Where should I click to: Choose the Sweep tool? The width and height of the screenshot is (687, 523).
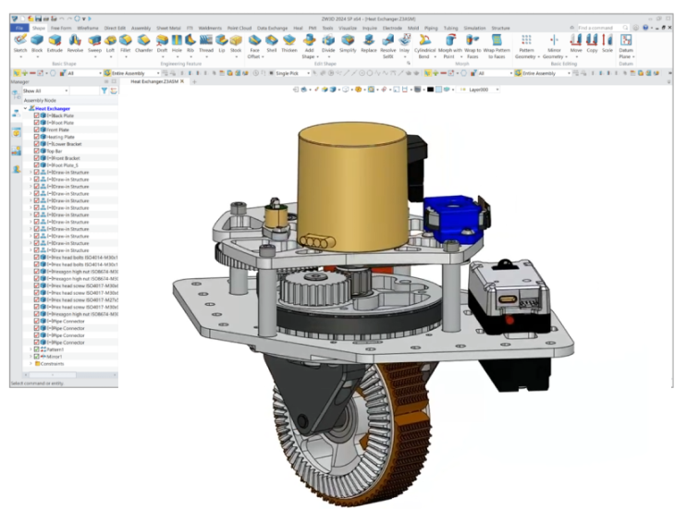[x=94, y=43]
